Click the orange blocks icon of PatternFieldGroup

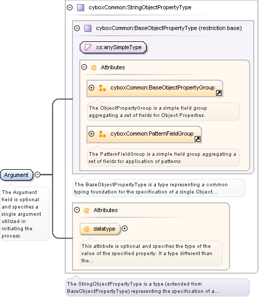[103, 134]
